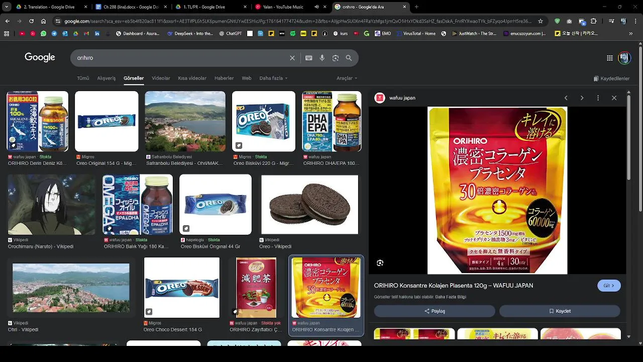Viewport: 643px width, 362px height.
Task: Open the green shield extension icon
Action: [x=557, y=21]
